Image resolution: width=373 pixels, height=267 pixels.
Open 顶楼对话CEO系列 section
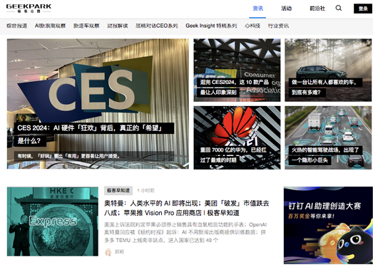click(156, 26)
